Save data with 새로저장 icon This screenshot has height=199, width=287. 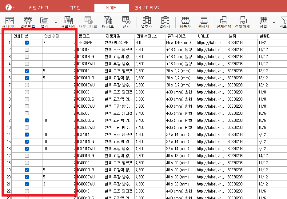coord(68,22)
